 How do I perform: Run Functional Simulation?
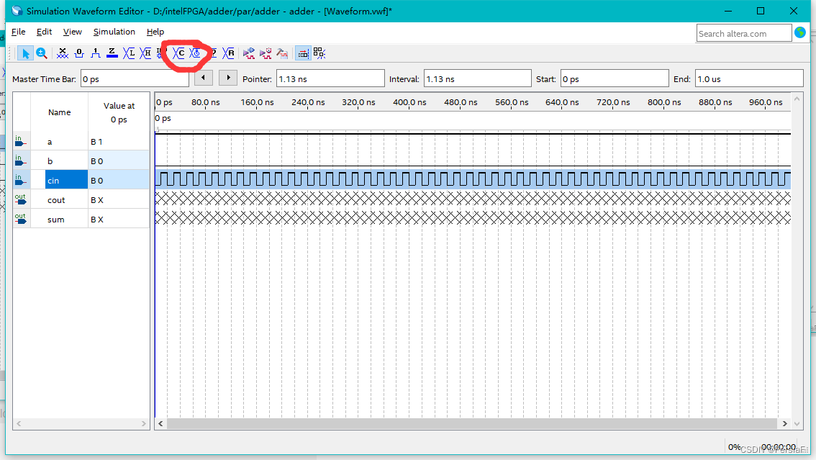[249, 53]
